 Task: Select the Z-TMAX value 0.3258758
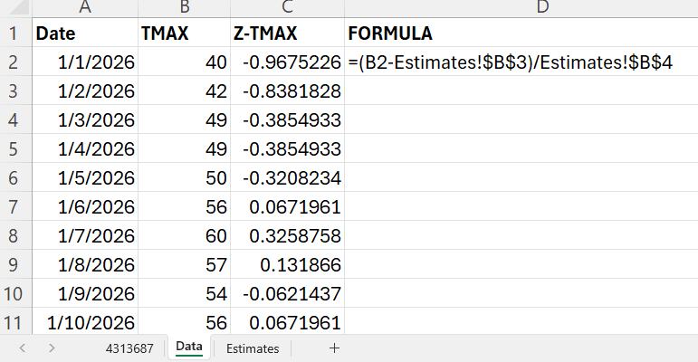(x=288, y=235)
